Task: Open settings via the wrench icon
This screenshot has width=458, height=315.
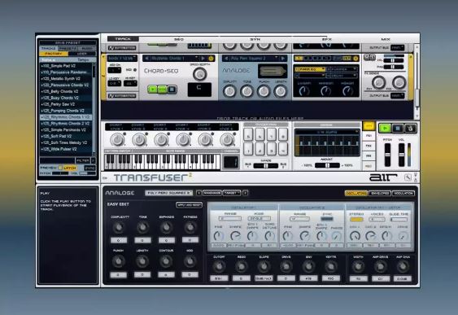Action: [x=408, y=177]
